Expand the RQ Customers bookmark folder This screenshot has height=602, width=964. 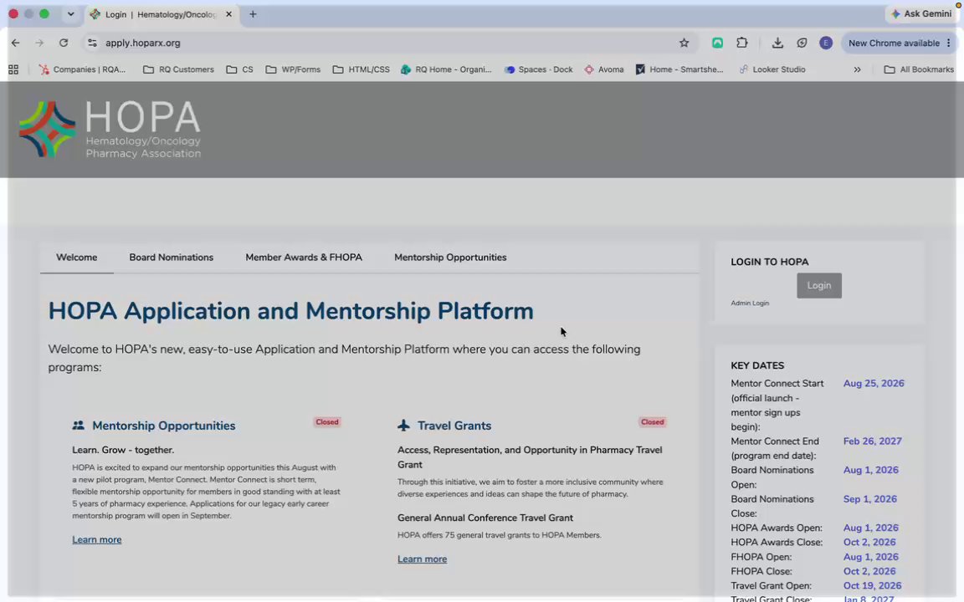(x=178, y=69)
